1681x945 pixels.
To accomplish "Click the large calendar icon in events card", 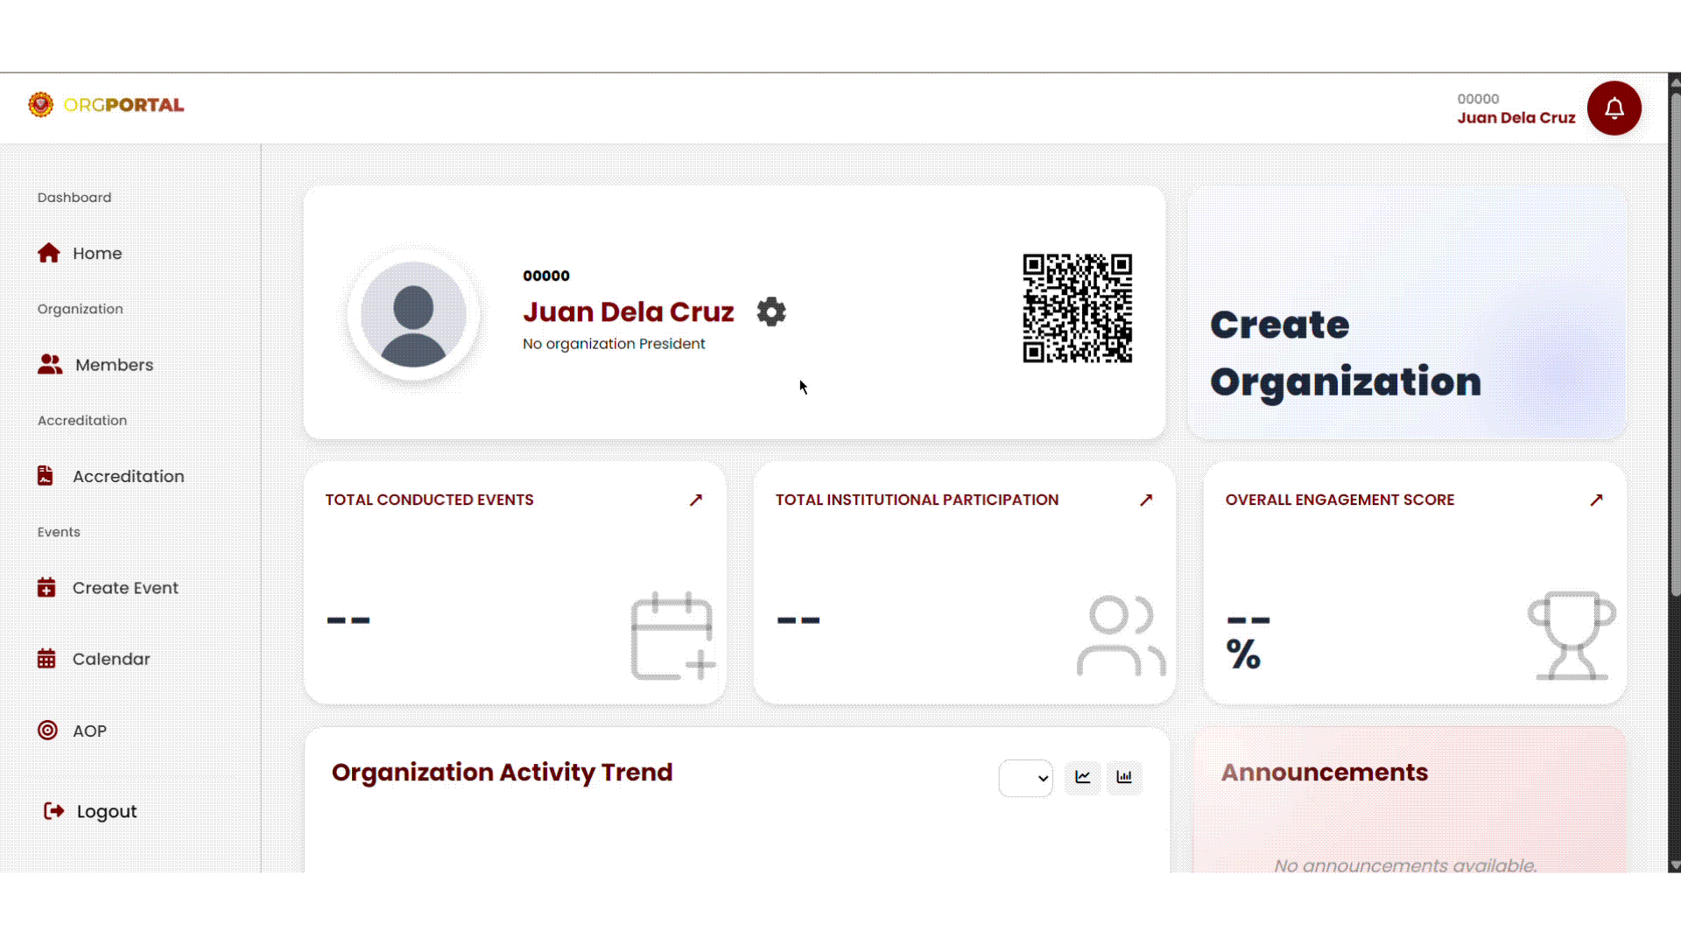I will tap(672, 636).
